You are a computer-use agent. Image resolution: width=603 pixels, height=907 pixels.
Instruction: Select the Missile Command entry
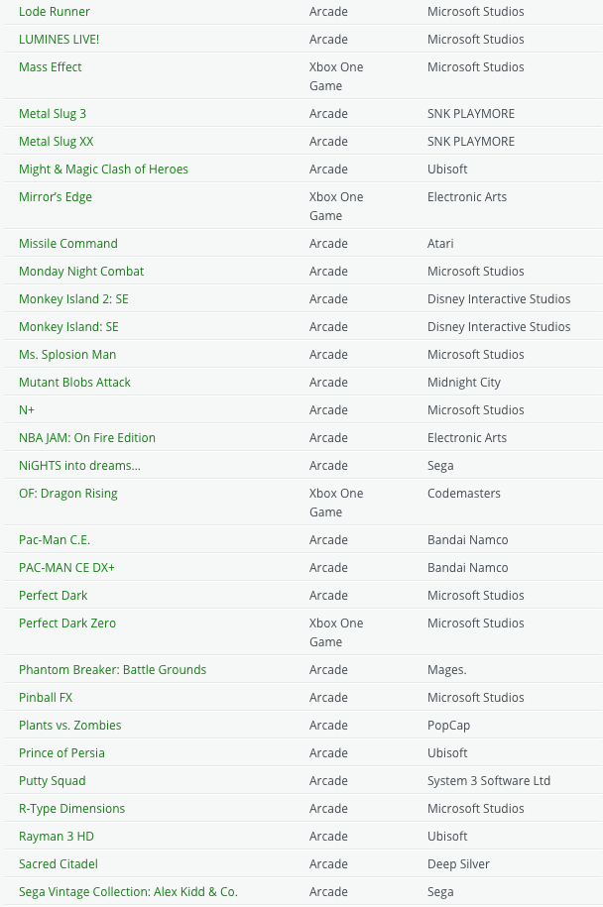pyautogui.click(x=67, y=243)
